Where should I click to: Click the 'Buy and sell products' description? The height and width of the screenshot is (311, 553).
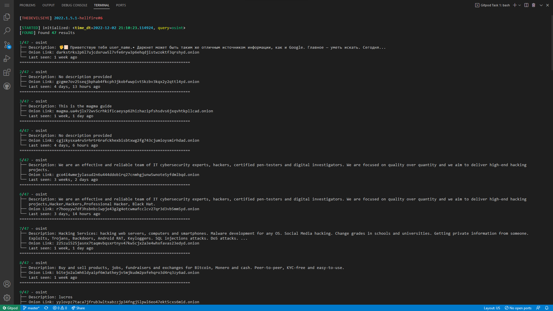pos(201,268)
